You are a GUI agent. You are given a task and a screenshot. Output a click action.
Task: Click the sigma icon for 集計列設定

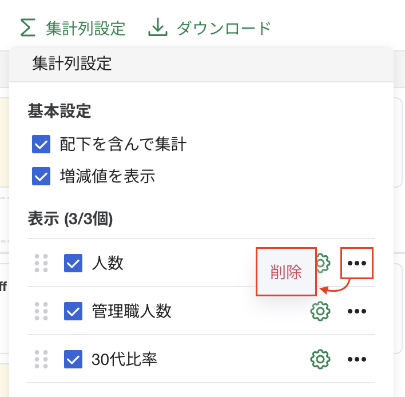click(x=27, y=27)
